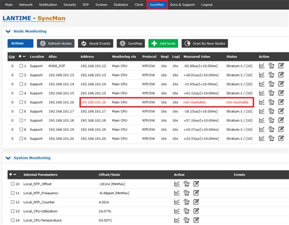Open settings icon for M300_P2F node

click(x=271, y=66)
